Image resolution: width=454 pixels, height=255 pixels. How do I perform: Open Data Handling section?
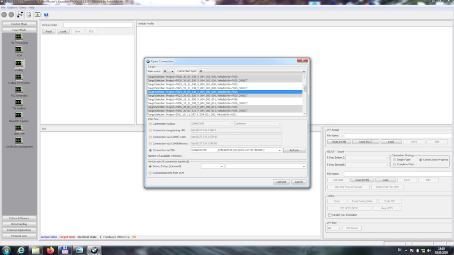point(19,224)
